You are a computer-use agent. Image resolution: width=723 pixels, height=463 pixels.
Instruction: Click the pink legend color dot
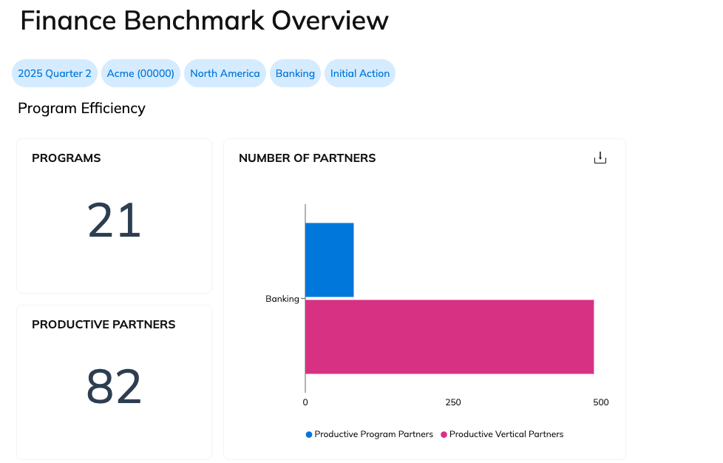point(444,434)
